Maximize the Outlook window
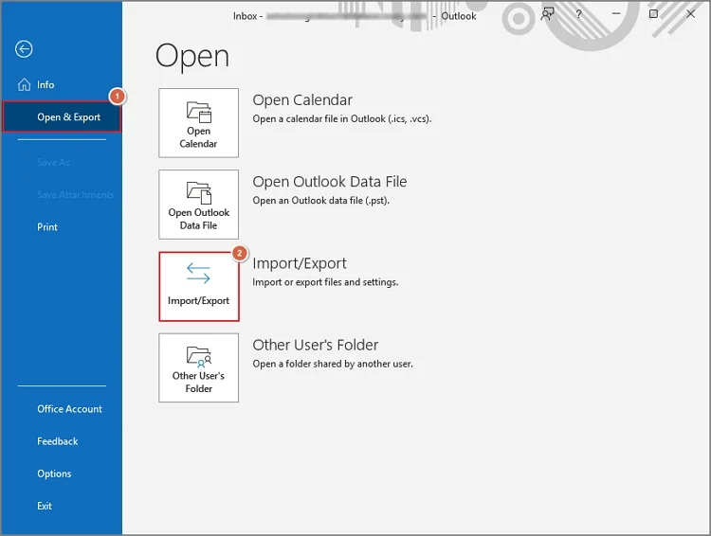The height and width of the screenshot is (536, 711). click(x=653, y=14)
